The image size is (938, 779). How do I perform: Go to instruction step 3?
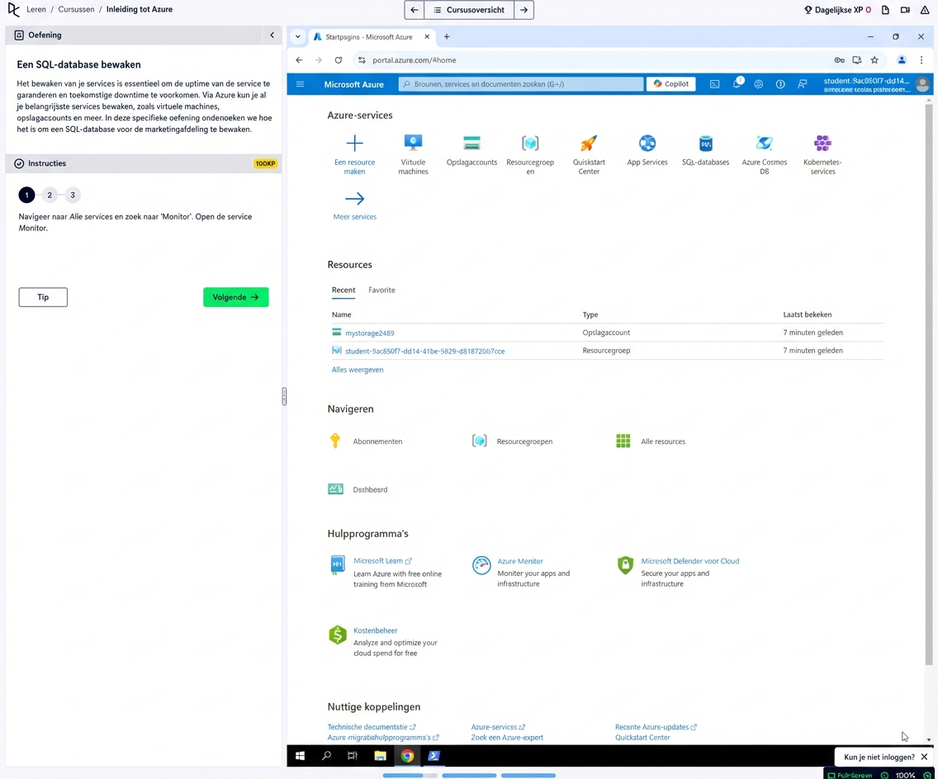coord(73,196)
